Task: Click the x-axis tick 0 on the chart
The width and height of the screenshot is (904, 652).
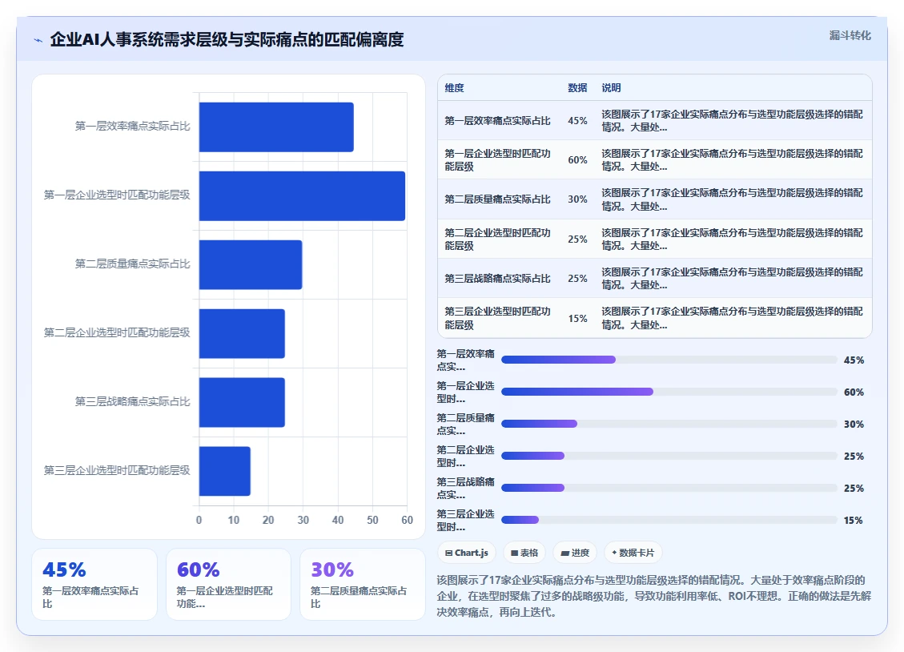Action: (x=199, y=520)
